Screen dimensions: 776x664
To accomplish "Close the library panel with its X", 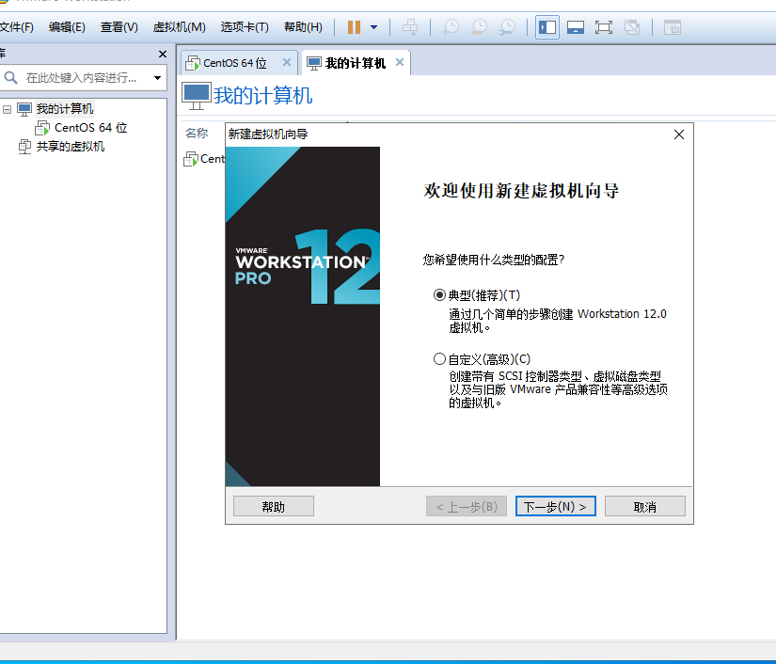I will 163,54.
